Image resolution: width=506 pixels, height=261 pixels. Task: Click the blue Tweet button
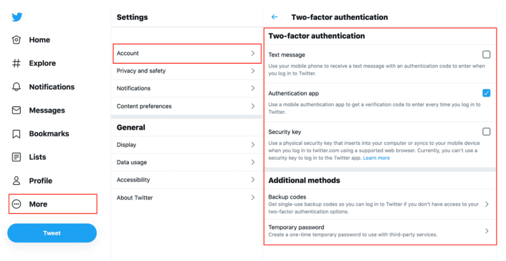pos(52,233)
